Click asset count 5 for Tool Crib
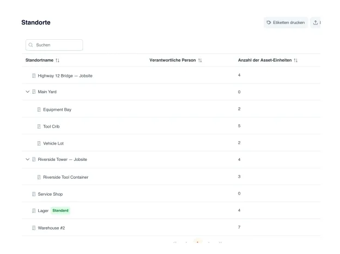Viewport: 340px width, 254px height. [x=239, y=126]
